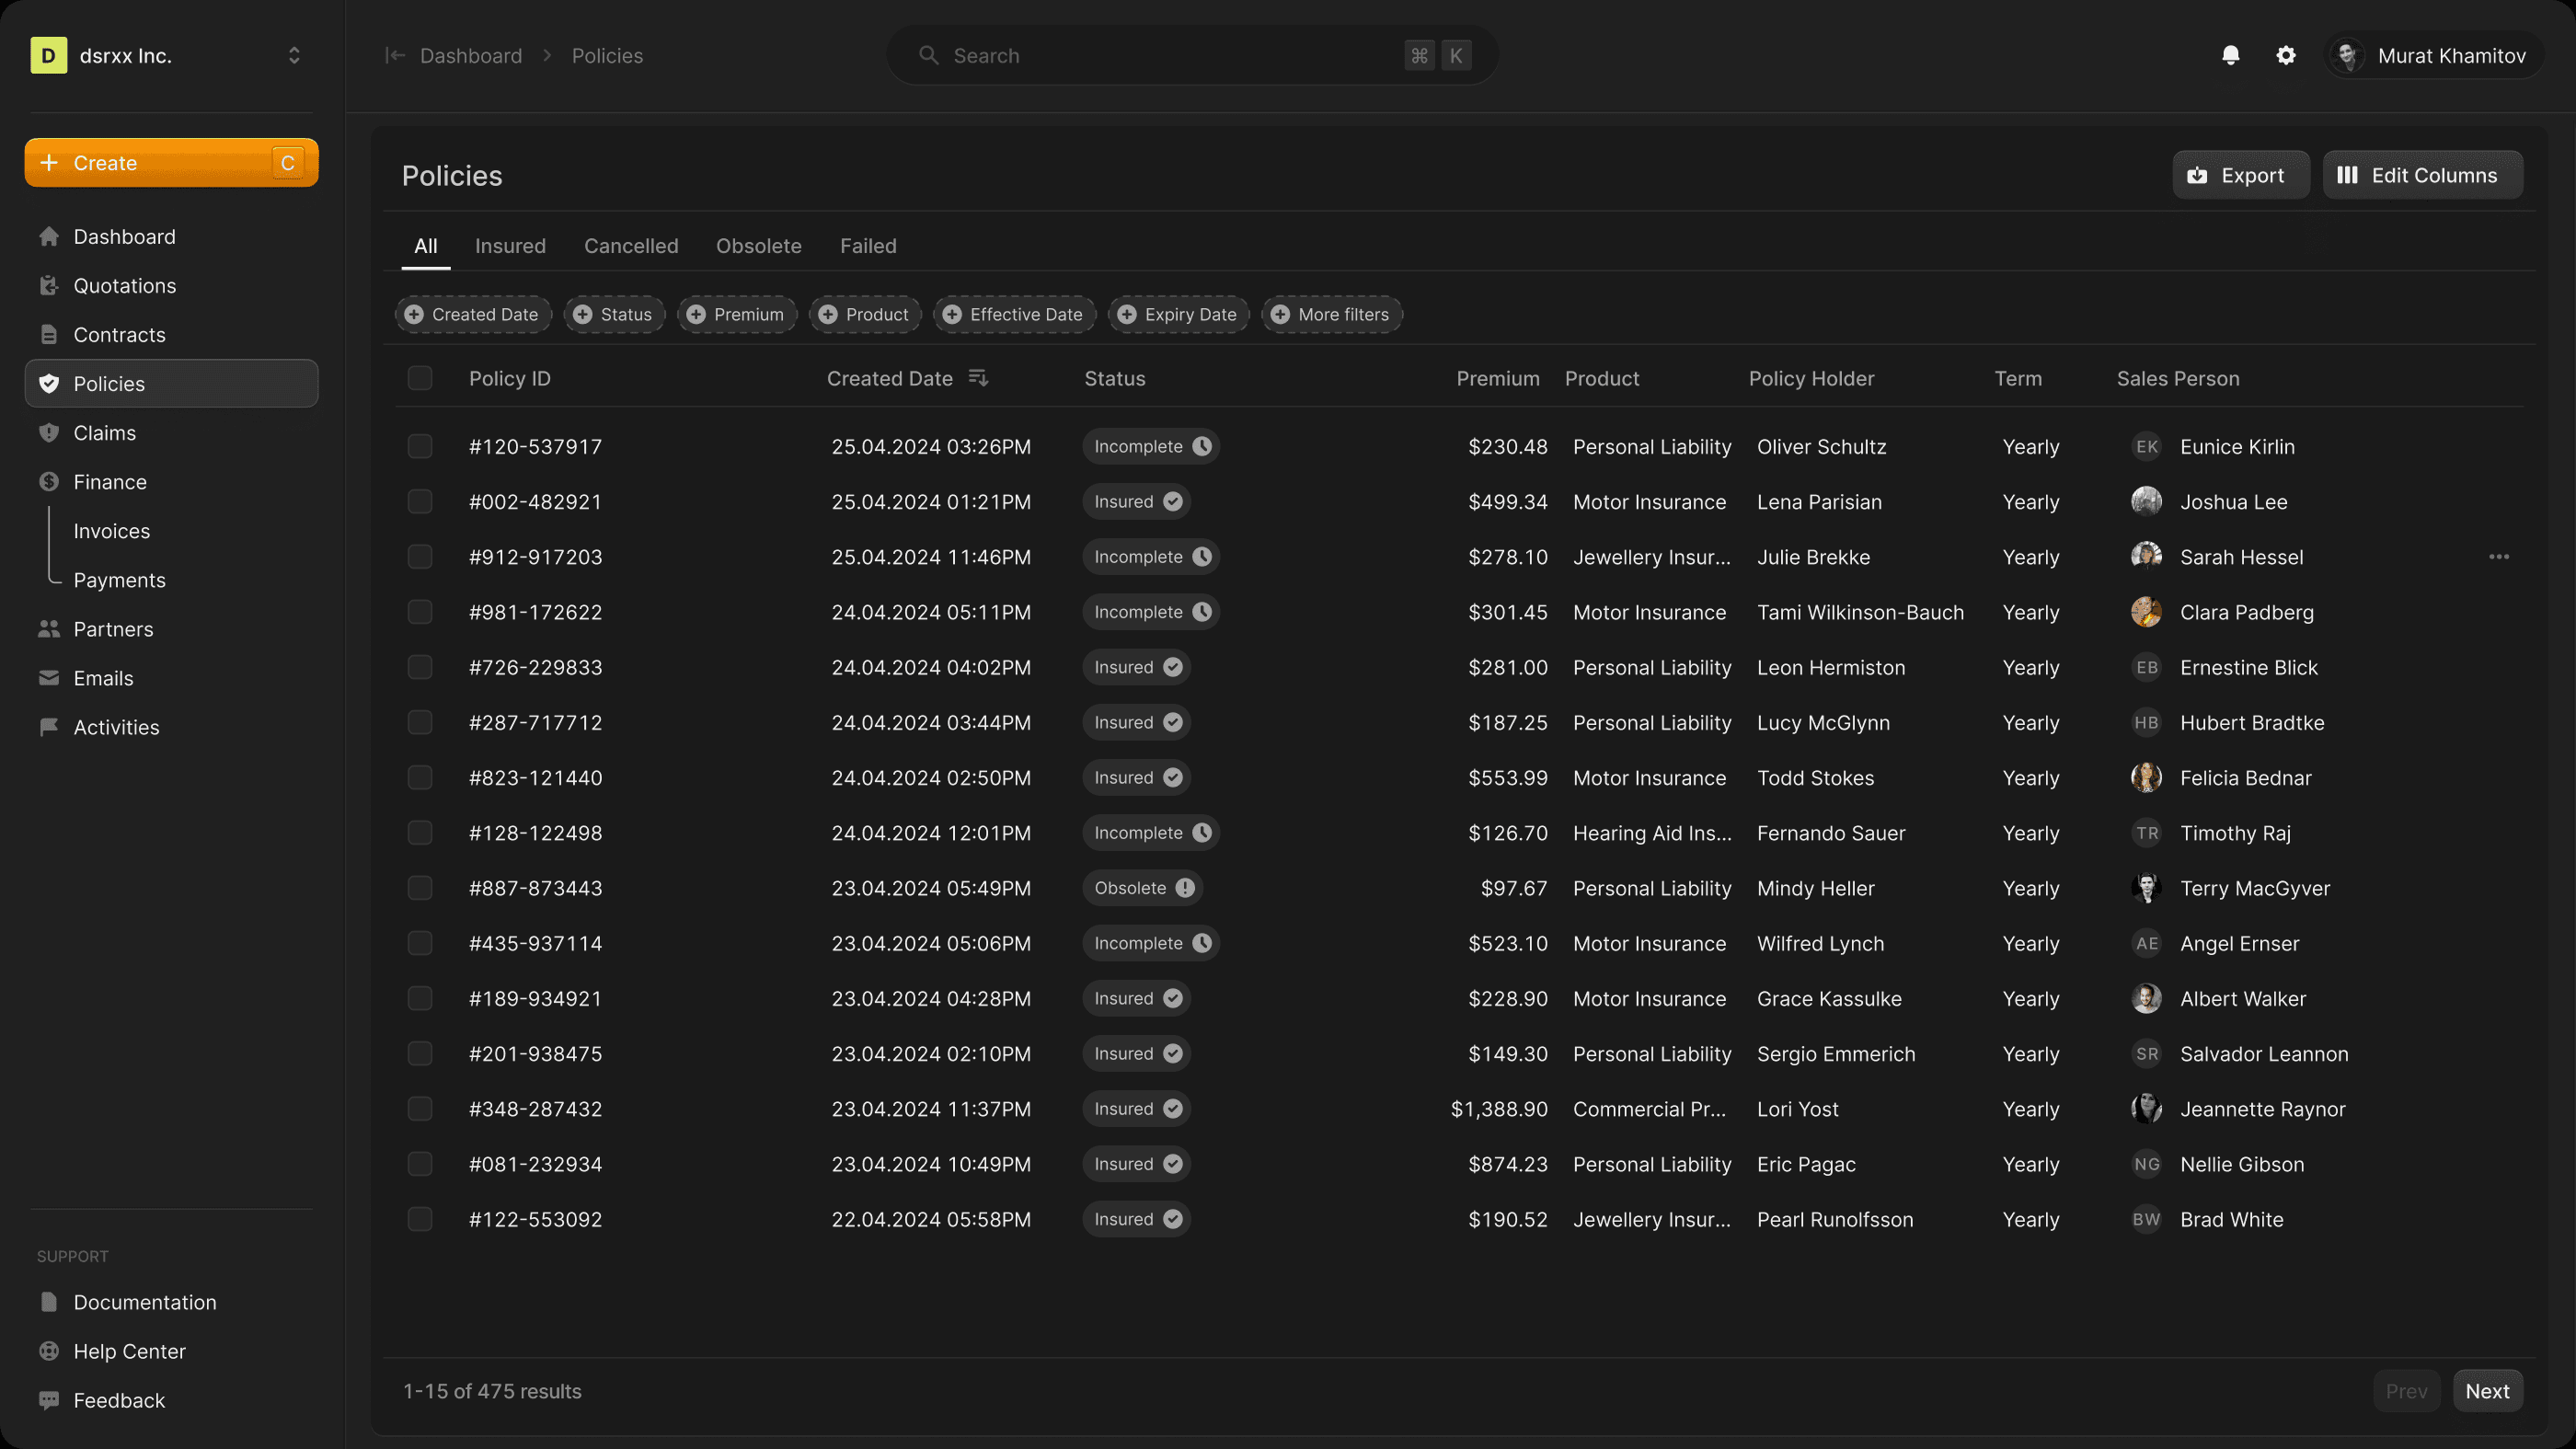Toggle the select-all checkbox in table header

click(420, 378)
